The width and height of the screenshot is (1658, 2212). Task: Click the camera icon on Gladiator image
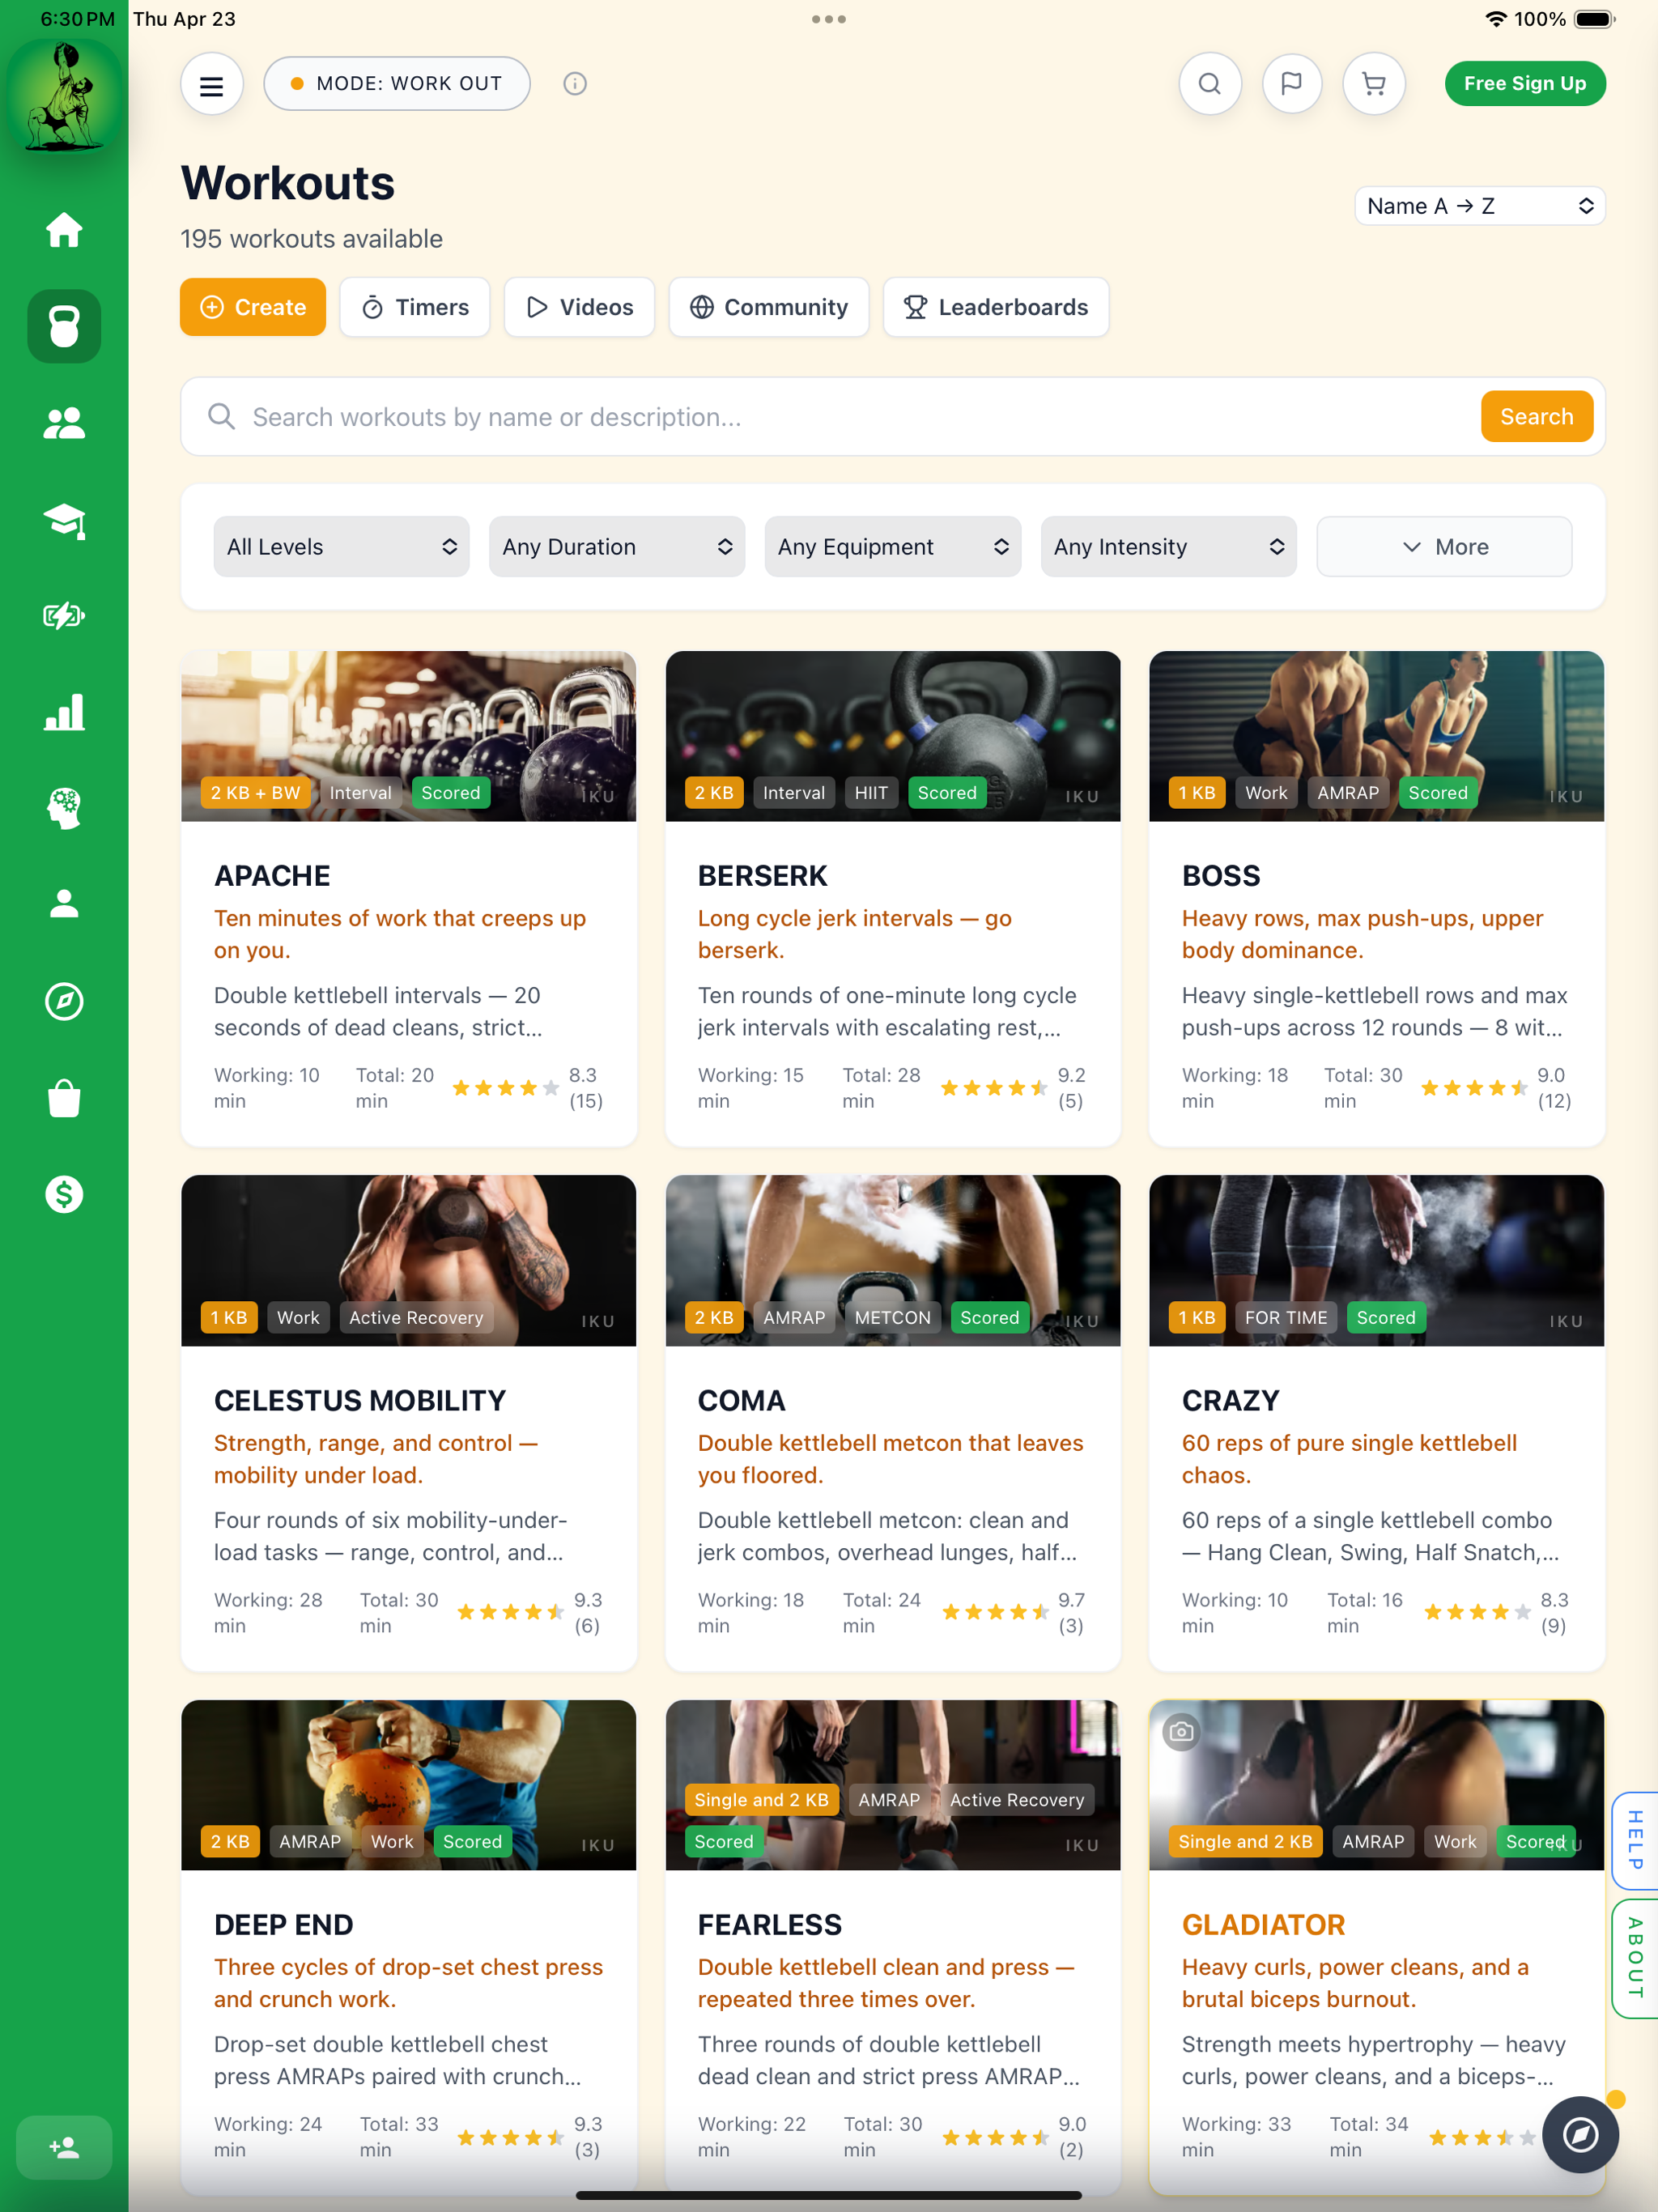(1181, 1731)
